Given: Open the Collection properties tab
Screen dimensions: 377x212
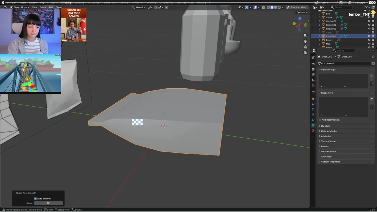Looking at the screenshot, I should (313, 92).
